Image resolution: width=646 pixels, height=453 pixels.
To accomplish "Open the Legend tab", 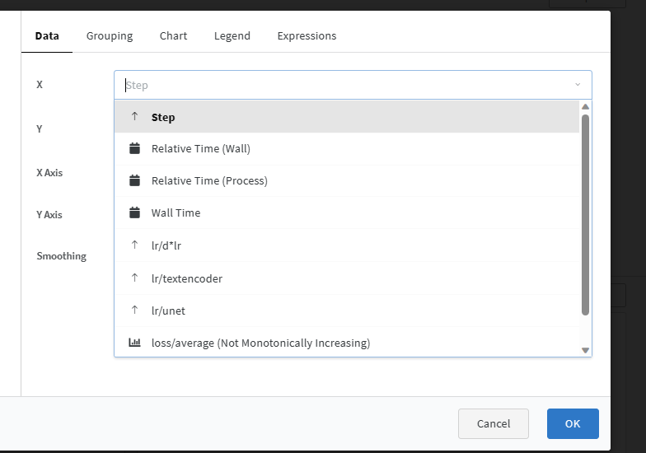I will click(232, 36).
